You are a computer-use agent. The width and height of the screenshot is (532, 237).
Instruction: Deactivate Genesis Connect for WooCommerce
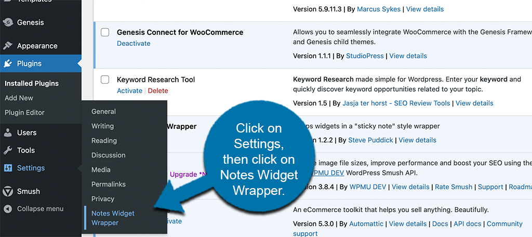pyautogui.click(x=134, y=43)
